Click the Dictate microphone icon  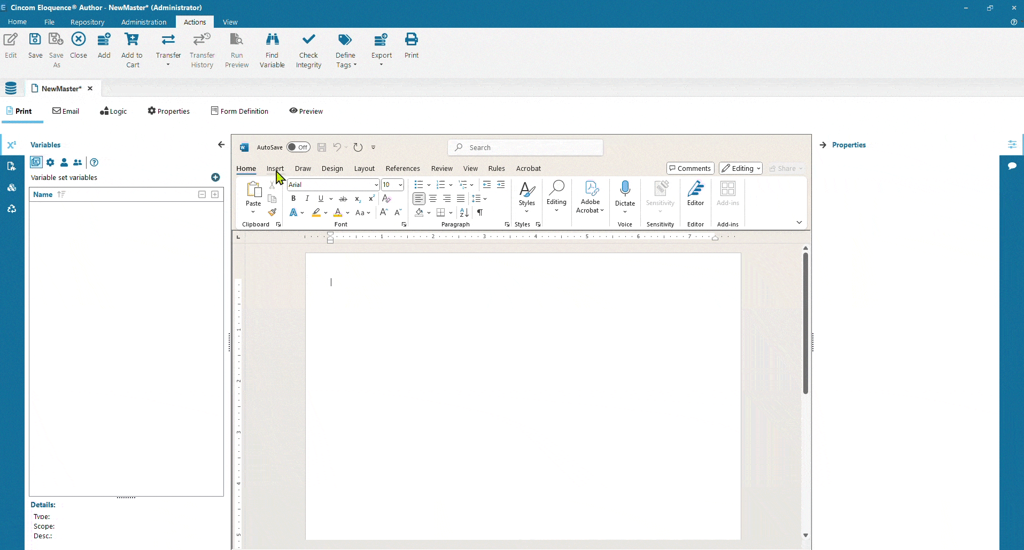pyautogui.click(x=625, y=190)
